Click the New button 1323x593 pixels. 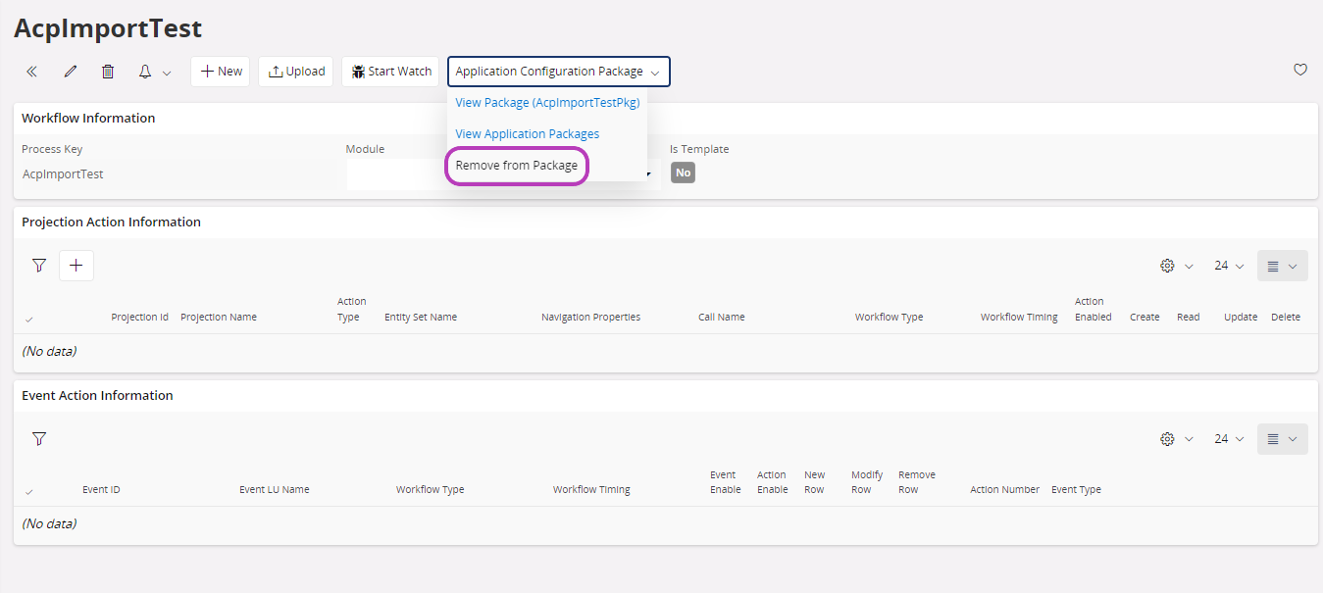click(221, 72)
